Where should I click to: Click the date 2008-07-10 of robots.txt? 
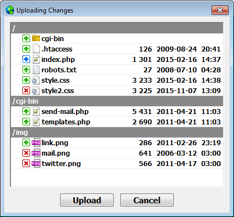pyautogui.click(x=177, y=70)
